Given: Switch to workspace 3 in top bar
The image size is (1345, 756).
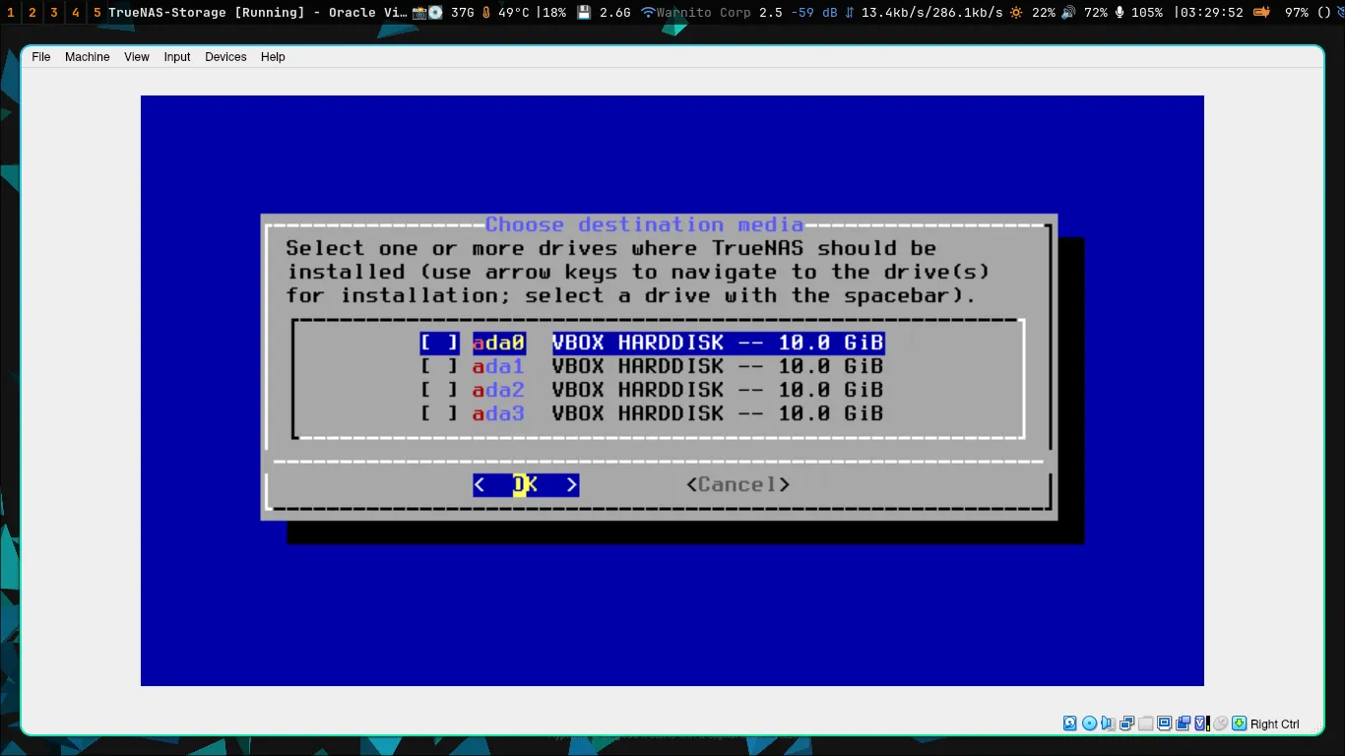Looking at the screenshot, I should click(53, 13).
